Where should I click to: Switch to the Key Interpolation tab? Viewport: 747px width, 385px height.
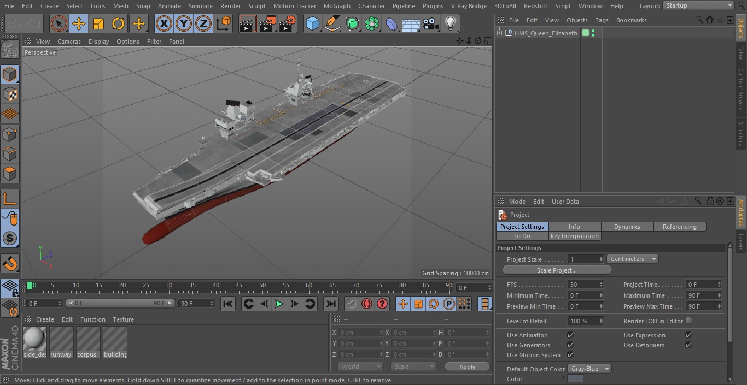pyautogui.click(x=575, y=236)
